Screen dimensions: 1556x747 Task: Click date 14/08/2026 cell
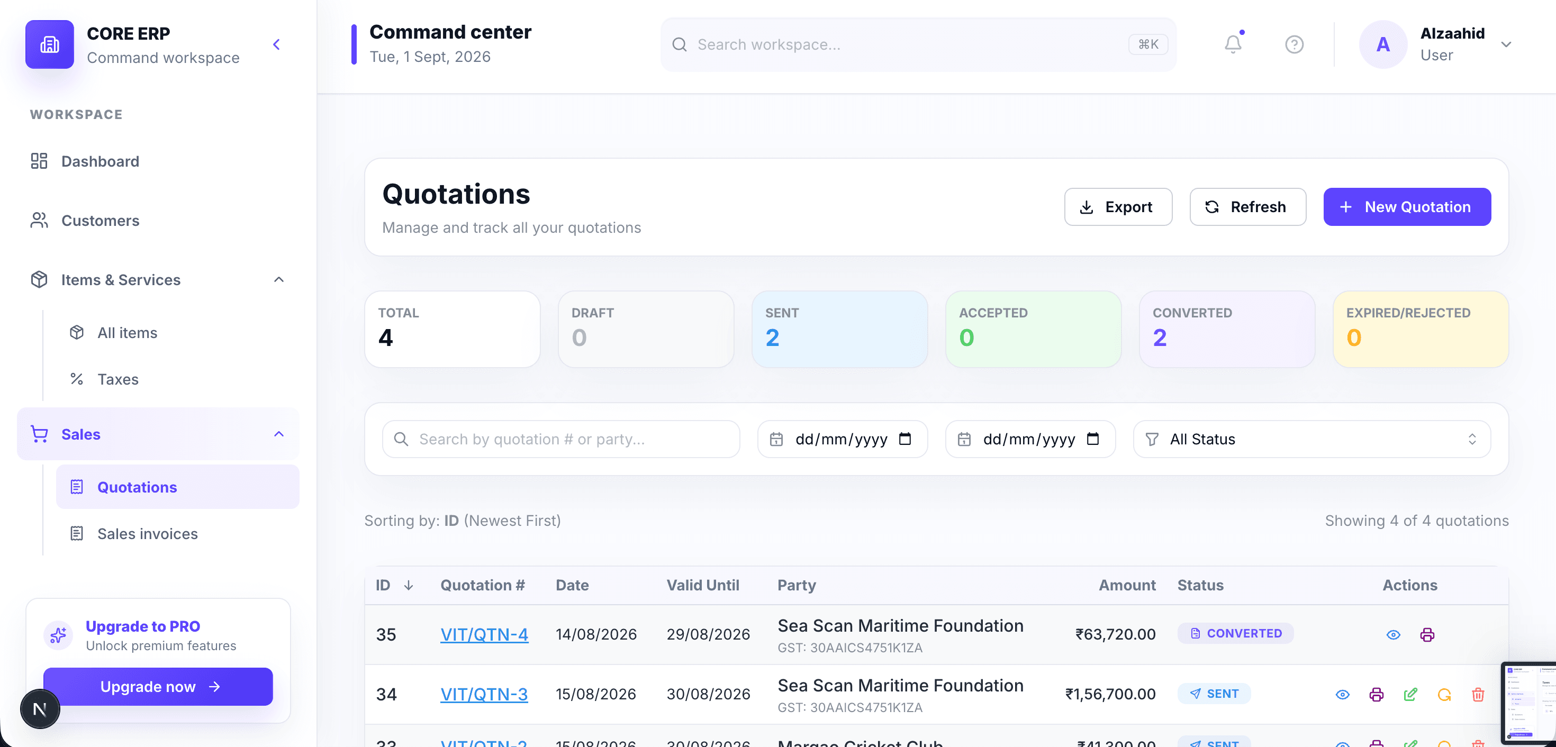coord(595,634)
